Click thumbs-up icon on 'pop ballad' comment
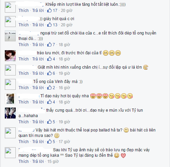The width and height of the screenshot is (170, 167). tap(49, 141)
